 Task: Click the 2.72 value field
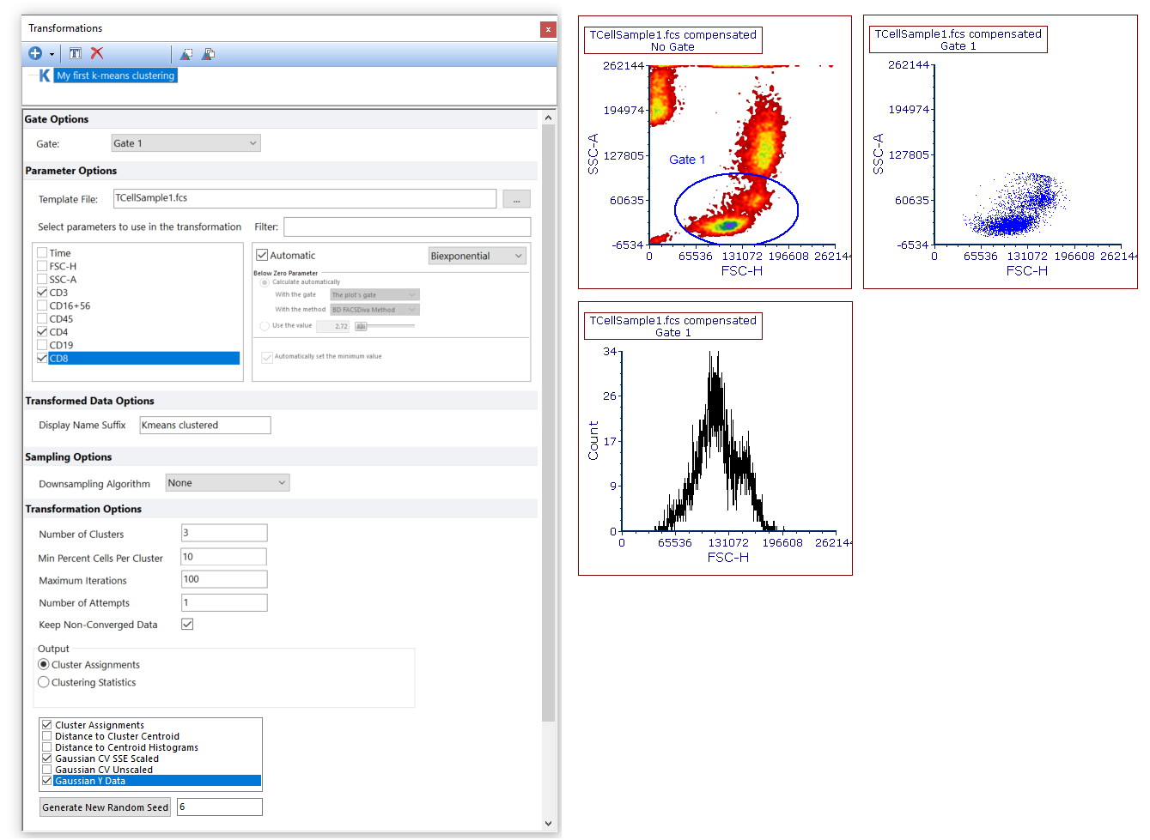point(333,326)
